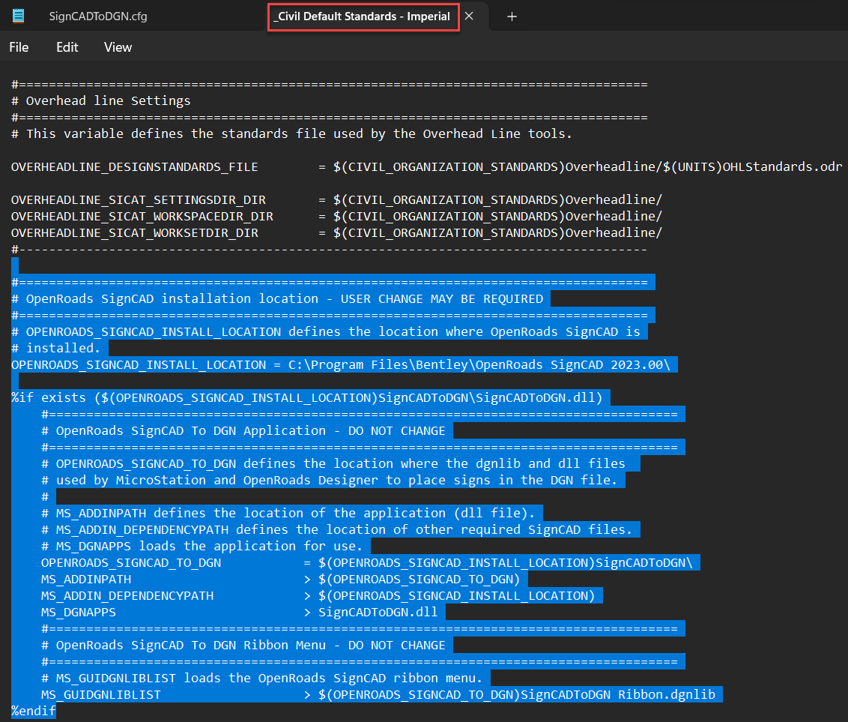Place cursor on OVERHEADLINE_DESIGNSTANDARDS_FILE variable name
This screenshot has width=848, height=722.
pos(135,166)
